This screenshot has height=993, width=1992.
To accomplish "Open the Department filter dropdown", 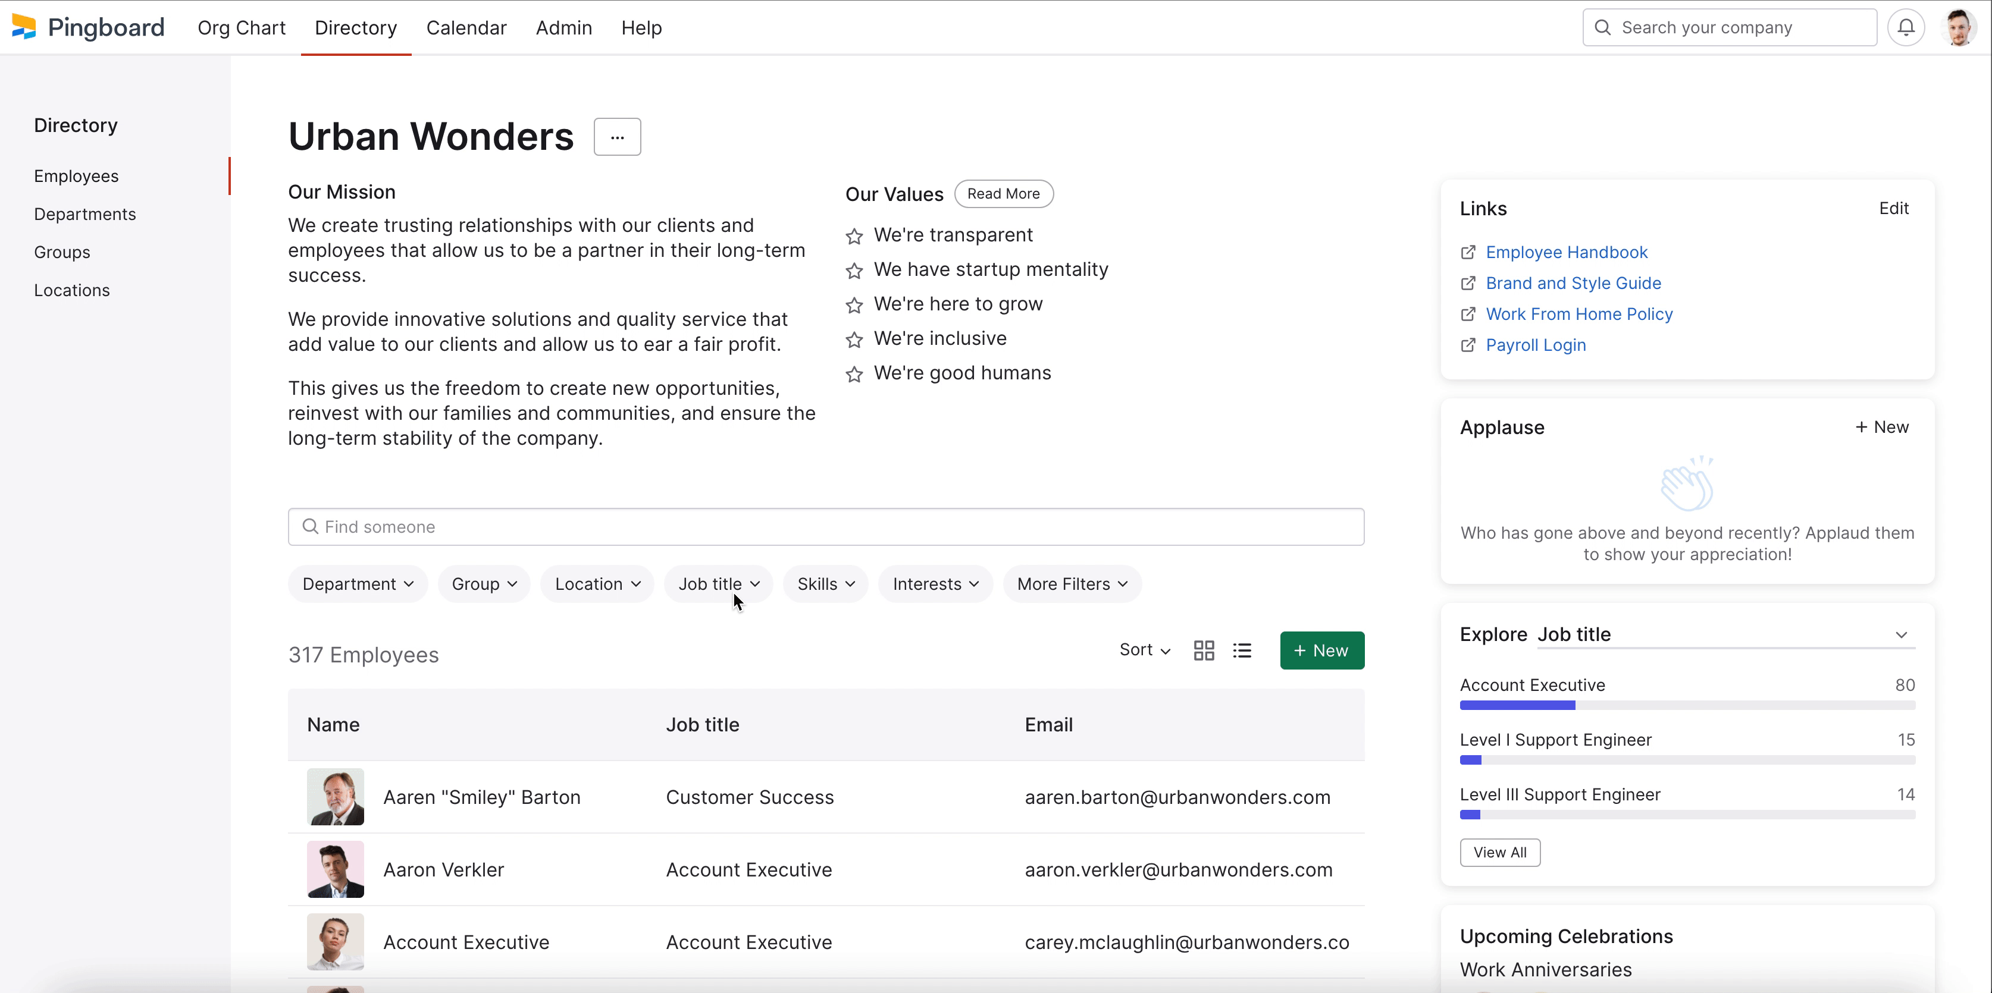I will pyautogui.click(x=357, y=585).
